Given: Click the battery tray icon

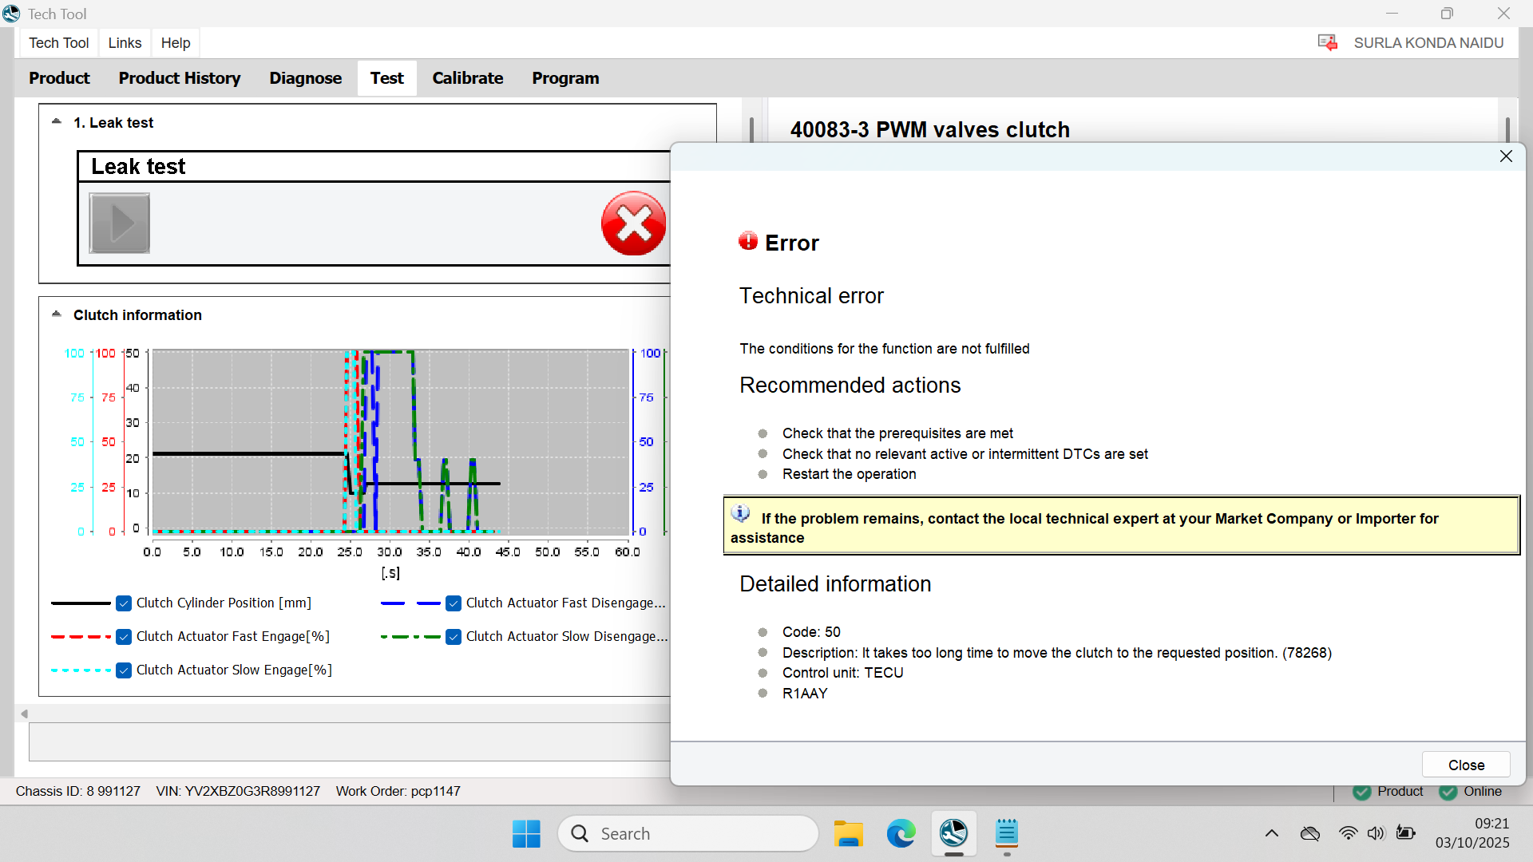Looking at the screenshot, I should (x=1405, y=833).
